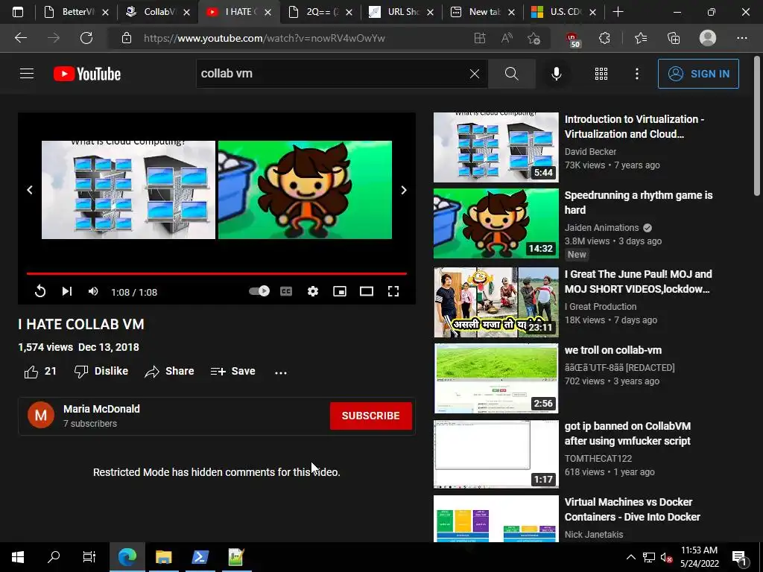Open YouTube settings three-dot menu
763x572 pixels.
(x=636, y=74)
